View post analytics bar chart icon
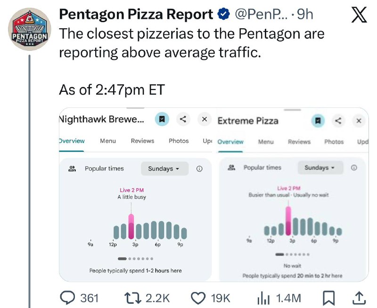377x308 pixels. coord(262,298)
